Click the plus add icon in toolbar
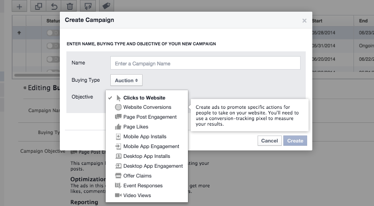Image resolution: width=374 pixels, height=206 pixels. point(19,6)
